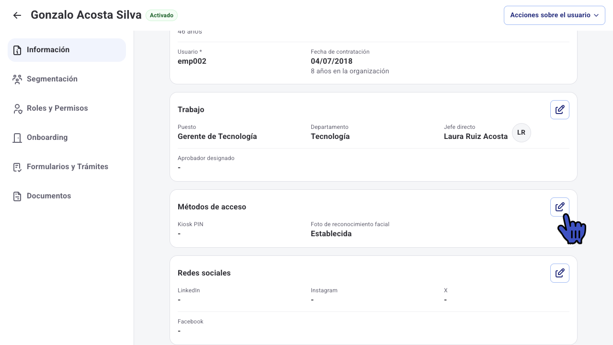Click the Kiosk PIN label
613x345 pixels.
pyautogui.click(x=191, y=224)
